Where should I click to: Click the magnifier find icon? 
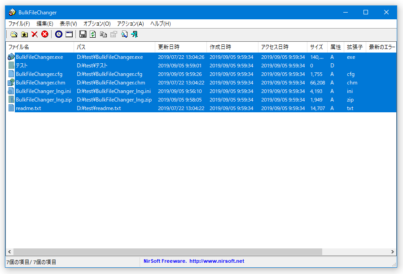tap(124, 34)
